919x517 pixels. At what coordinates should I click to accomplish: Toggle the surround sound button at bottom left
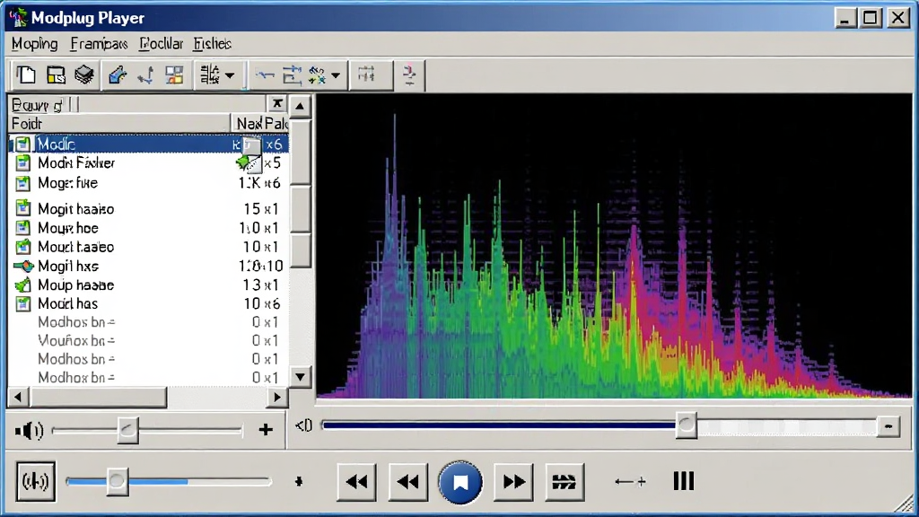pos(36,481)
